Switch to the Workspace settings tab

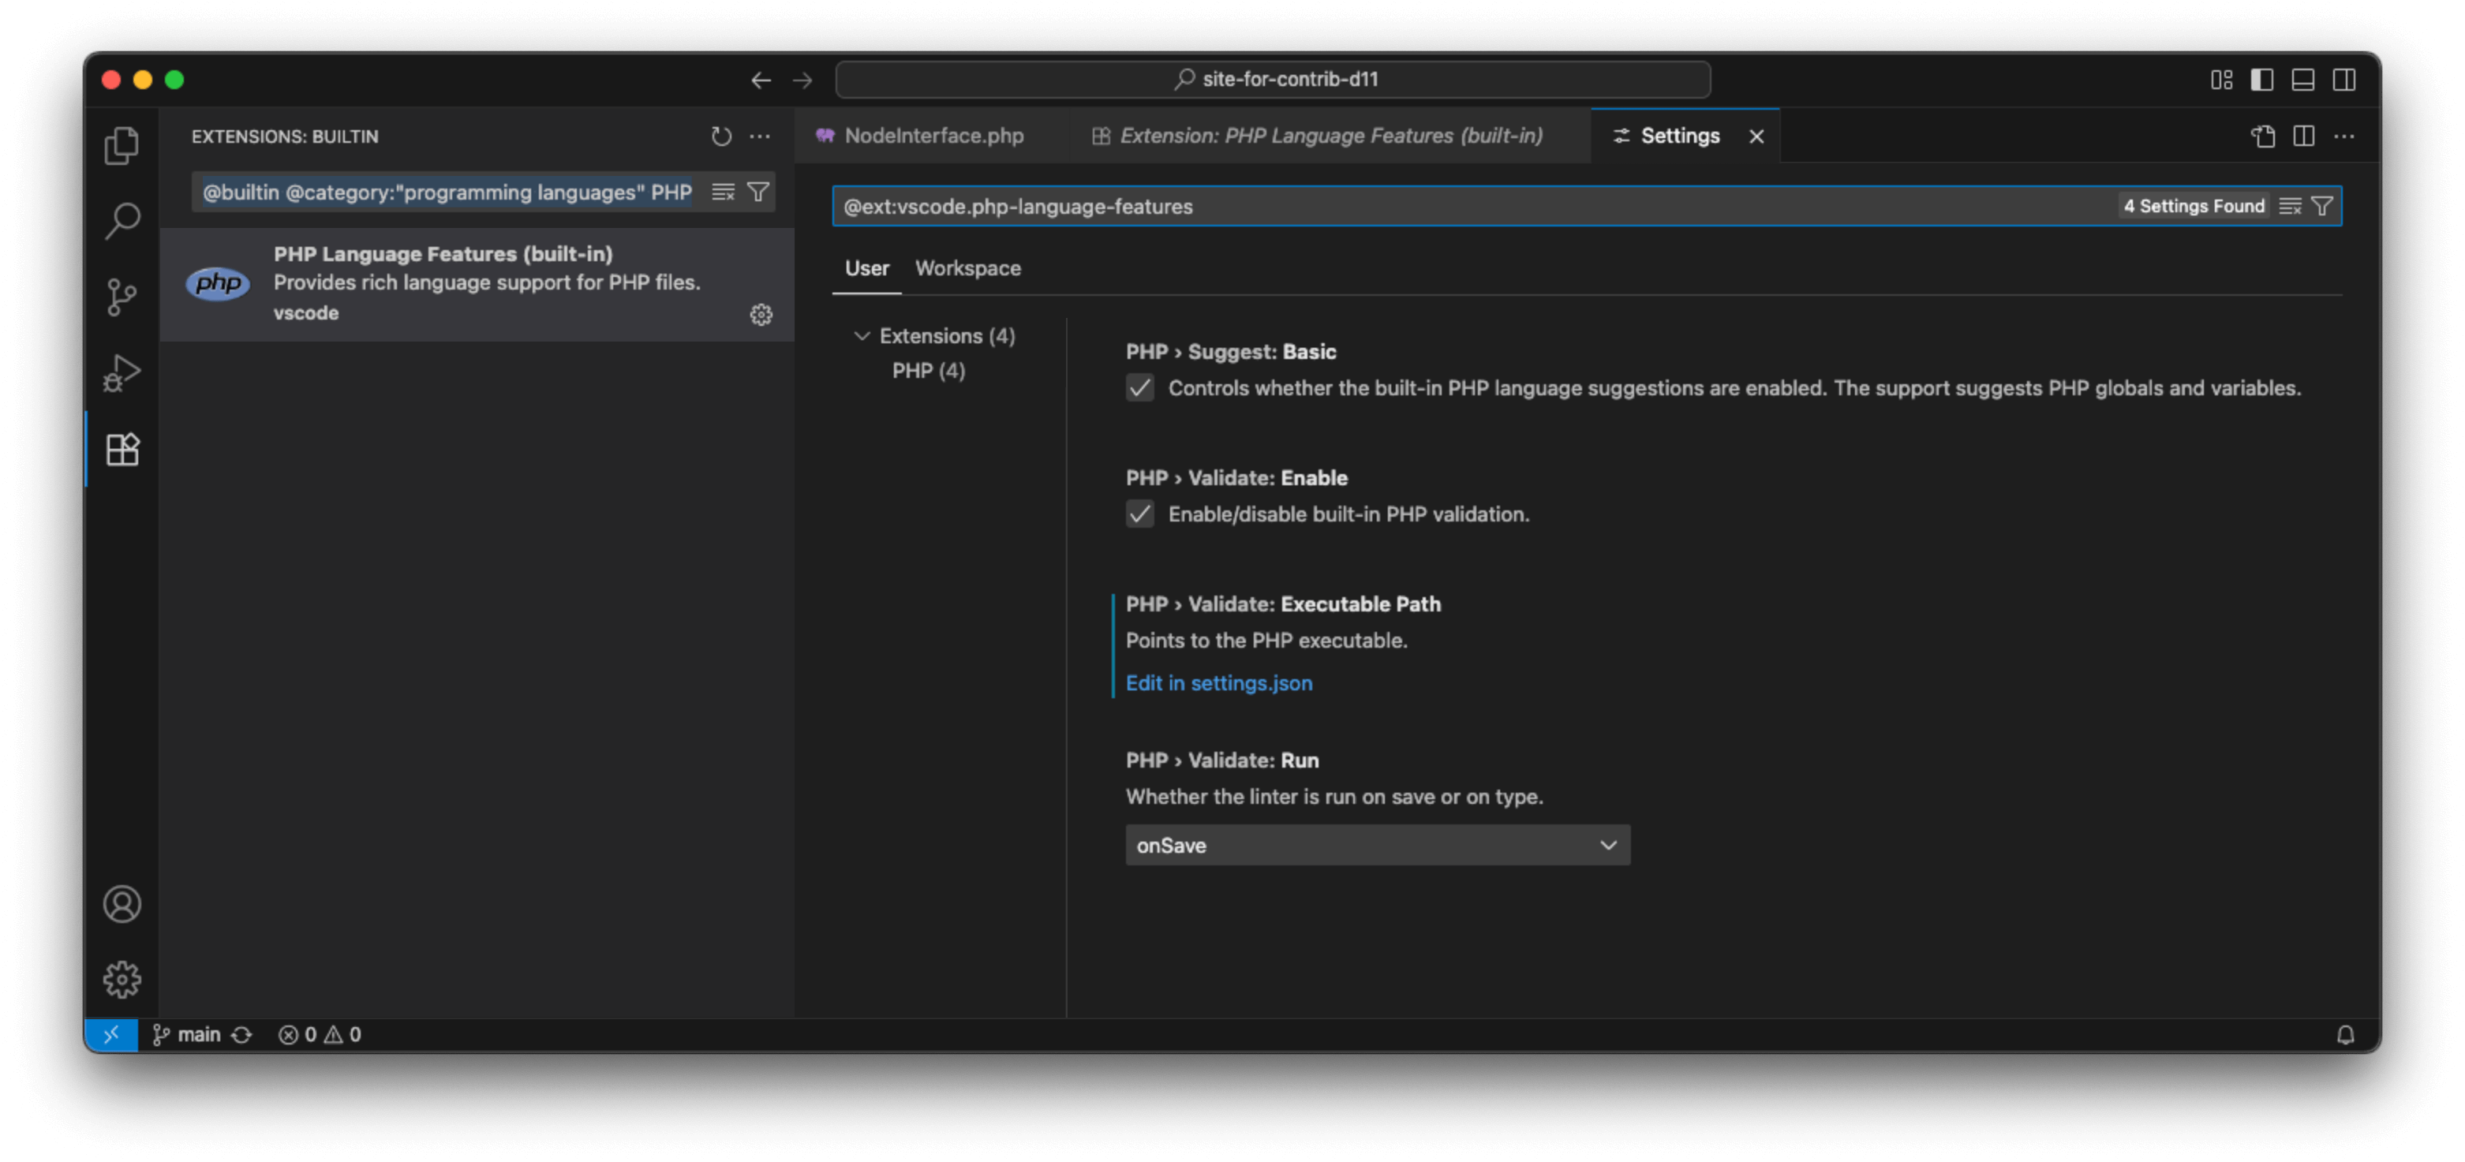click(967, 269)
